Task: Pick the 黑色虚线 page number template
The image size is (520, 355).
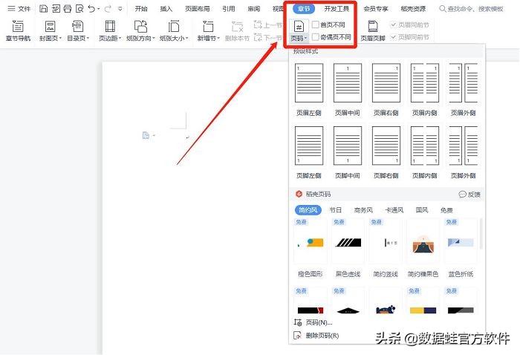Action: pos(348,249)
